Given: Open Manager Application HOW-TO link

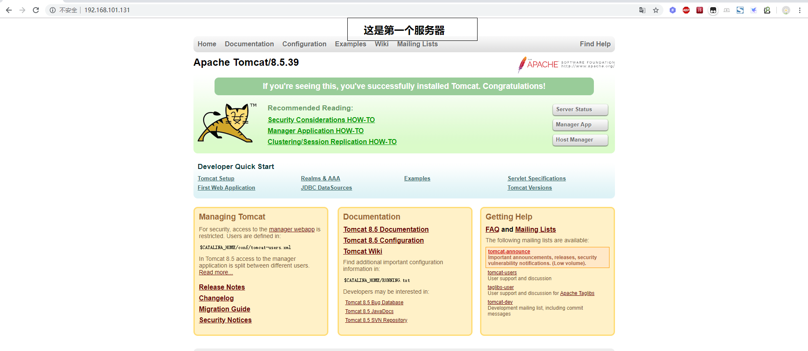Looking at the screenshot, I should (x=316, y=131).
